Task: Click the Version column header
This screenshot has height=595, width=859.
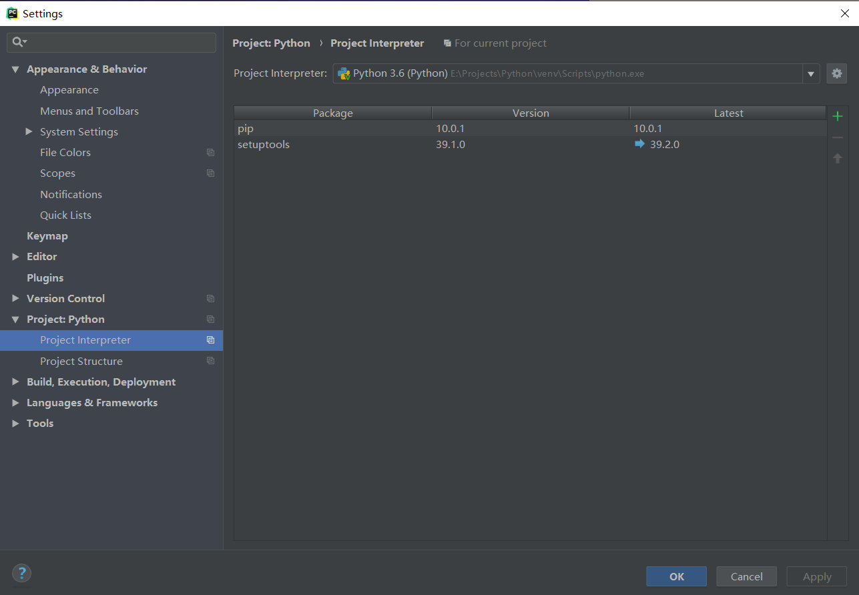Action: [531, 113]
